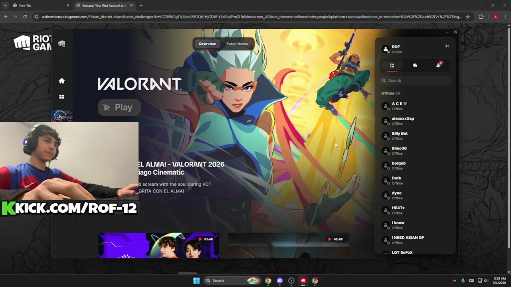Open the chat messages tab icon
The height and width of the screenshot is (287, 511).
pyautogui.click(x=415, y=65)
